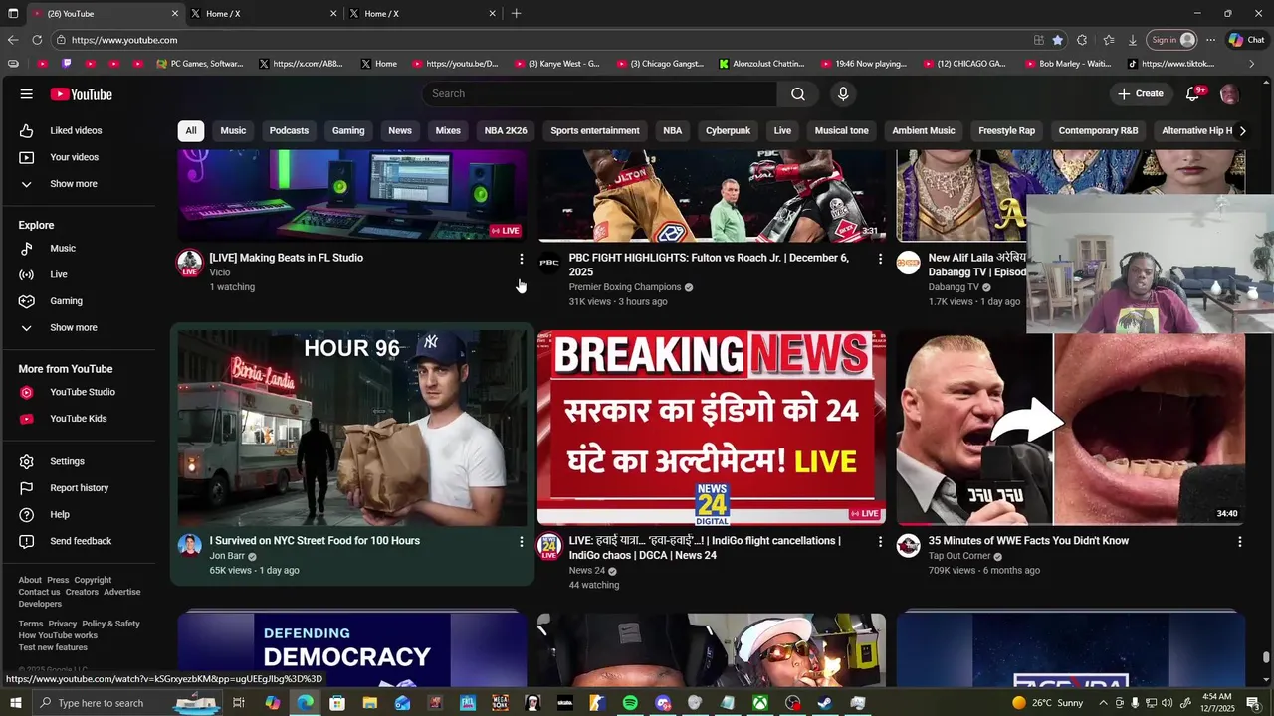Screen dimensions: 1274x716
Task: Open the YouTube hamburger guide menu
Action: pos(26,94)
